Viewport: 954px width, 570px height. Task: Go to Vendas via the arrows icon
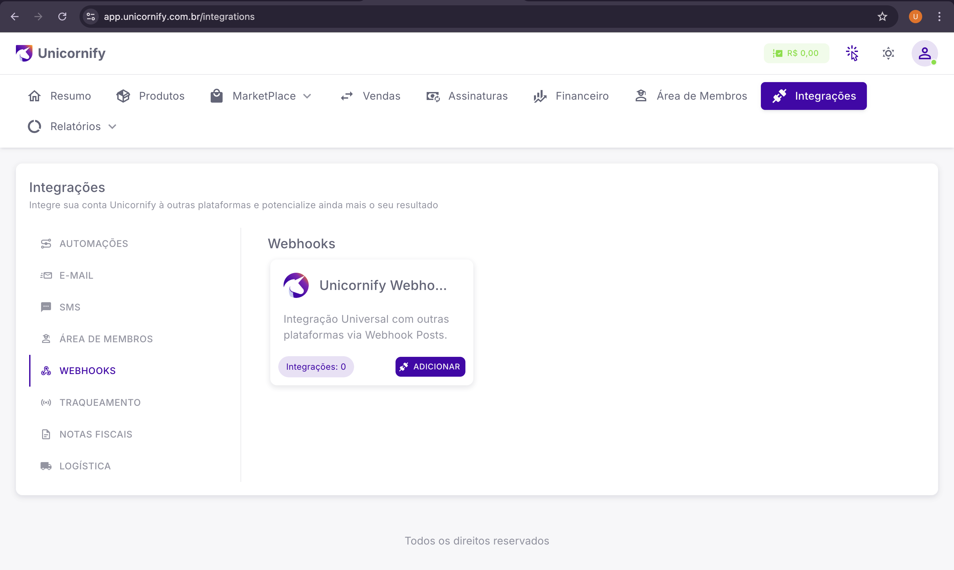347,96
